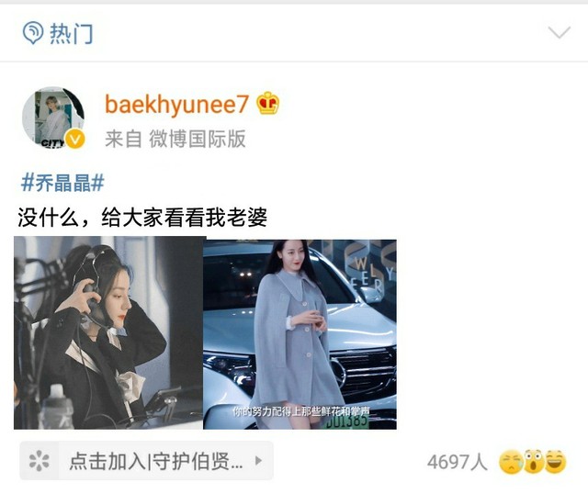The width and height of the screenshot is (588, 494).
Task: Tap the fan club flower icon
Action: click(39, 461)
